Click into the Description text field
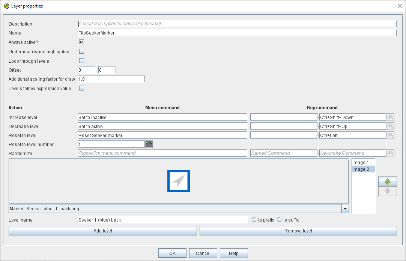This screenshot has height=261, width=406. point(237,23)
